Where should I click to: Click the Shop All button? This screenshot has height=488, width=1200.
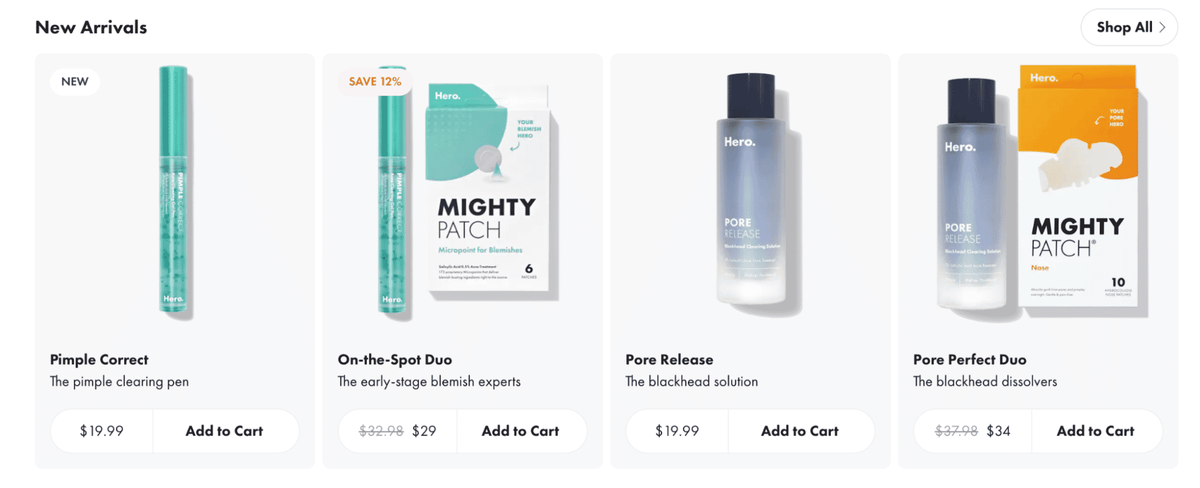tap(1129, 27)
